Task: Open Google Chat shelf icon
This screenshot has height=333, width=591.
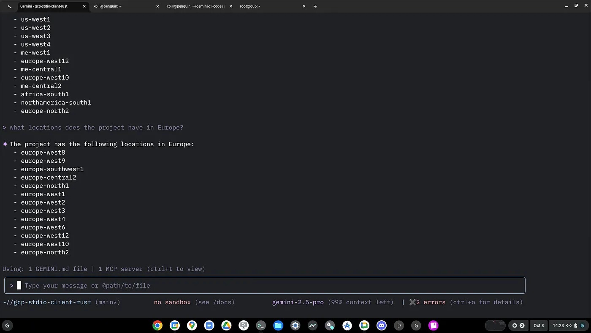Action: tap(364, 325)
